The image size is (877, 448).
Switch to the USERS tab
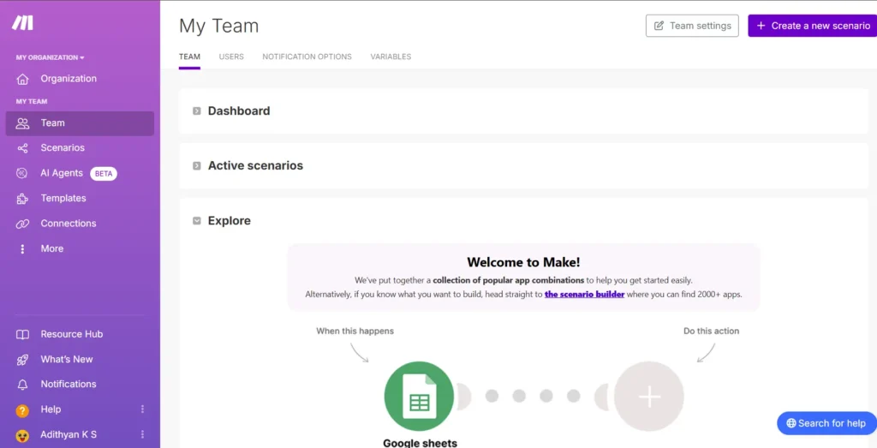pos(231,57)
